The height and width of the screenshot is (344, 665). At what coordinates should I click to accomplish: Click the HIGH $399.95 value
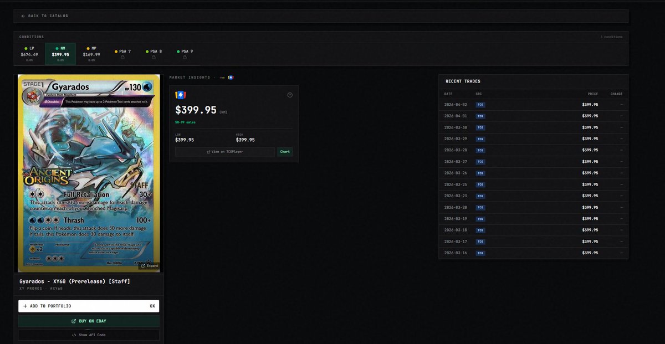coord(245,140)
